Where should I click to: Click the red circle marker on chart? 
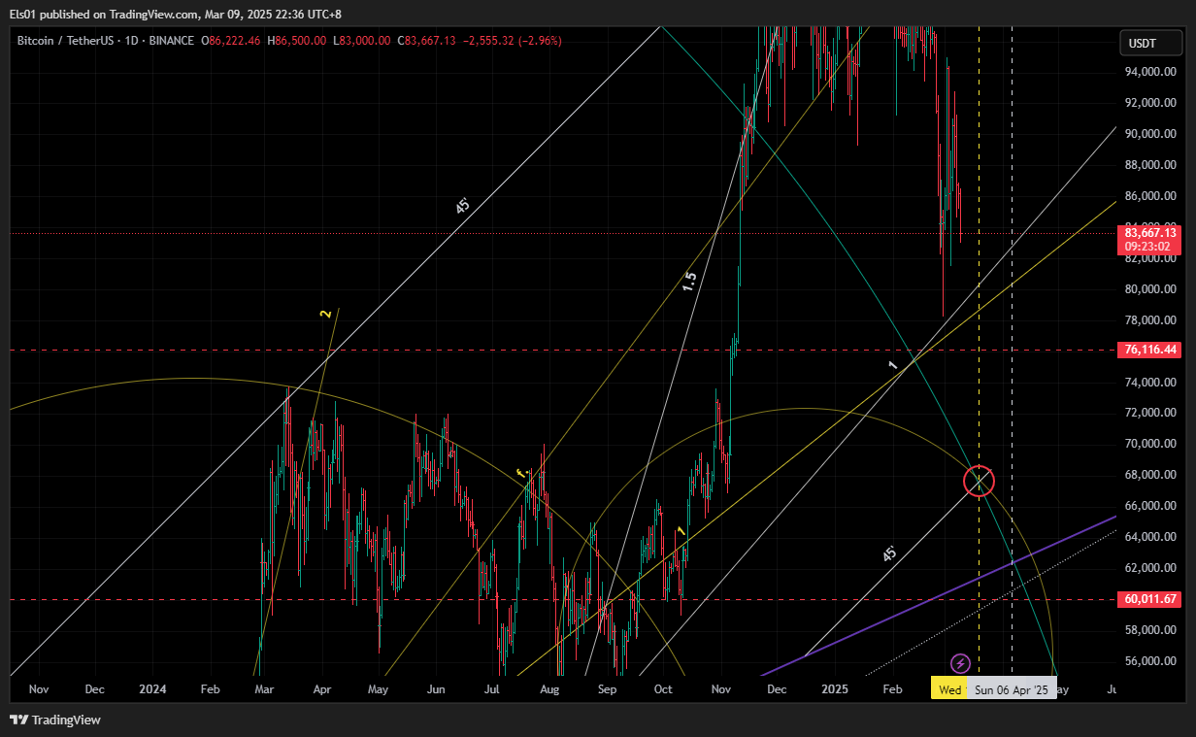(979, 481)
